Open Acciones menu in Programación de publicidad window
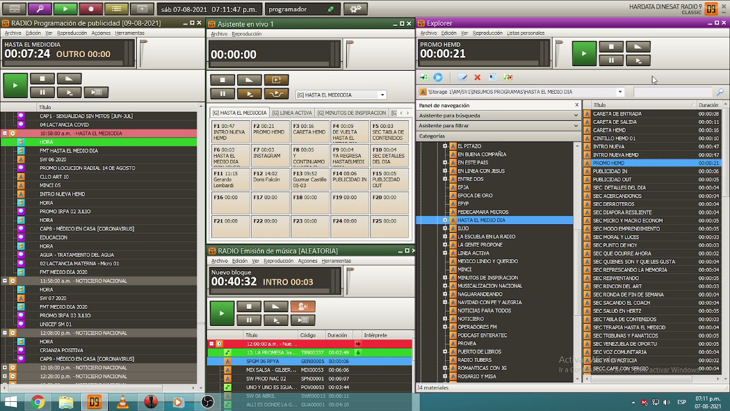This screenshot has width=730, height=411. click(101, 33)
